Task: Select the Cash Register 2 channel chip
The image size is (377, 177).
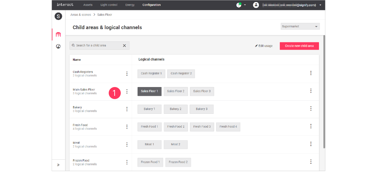Action: [x=181, y=74]
